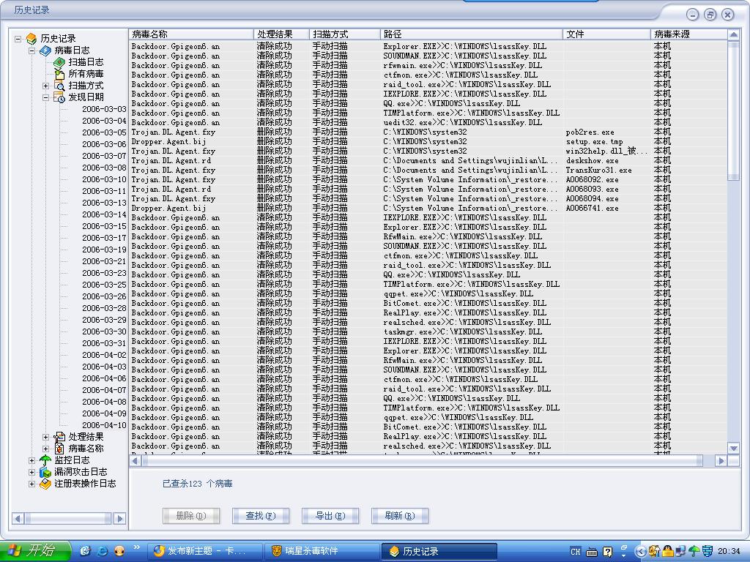Collapse the 历史记录 root node
The image size is (750, 562).
pos(18,40)
